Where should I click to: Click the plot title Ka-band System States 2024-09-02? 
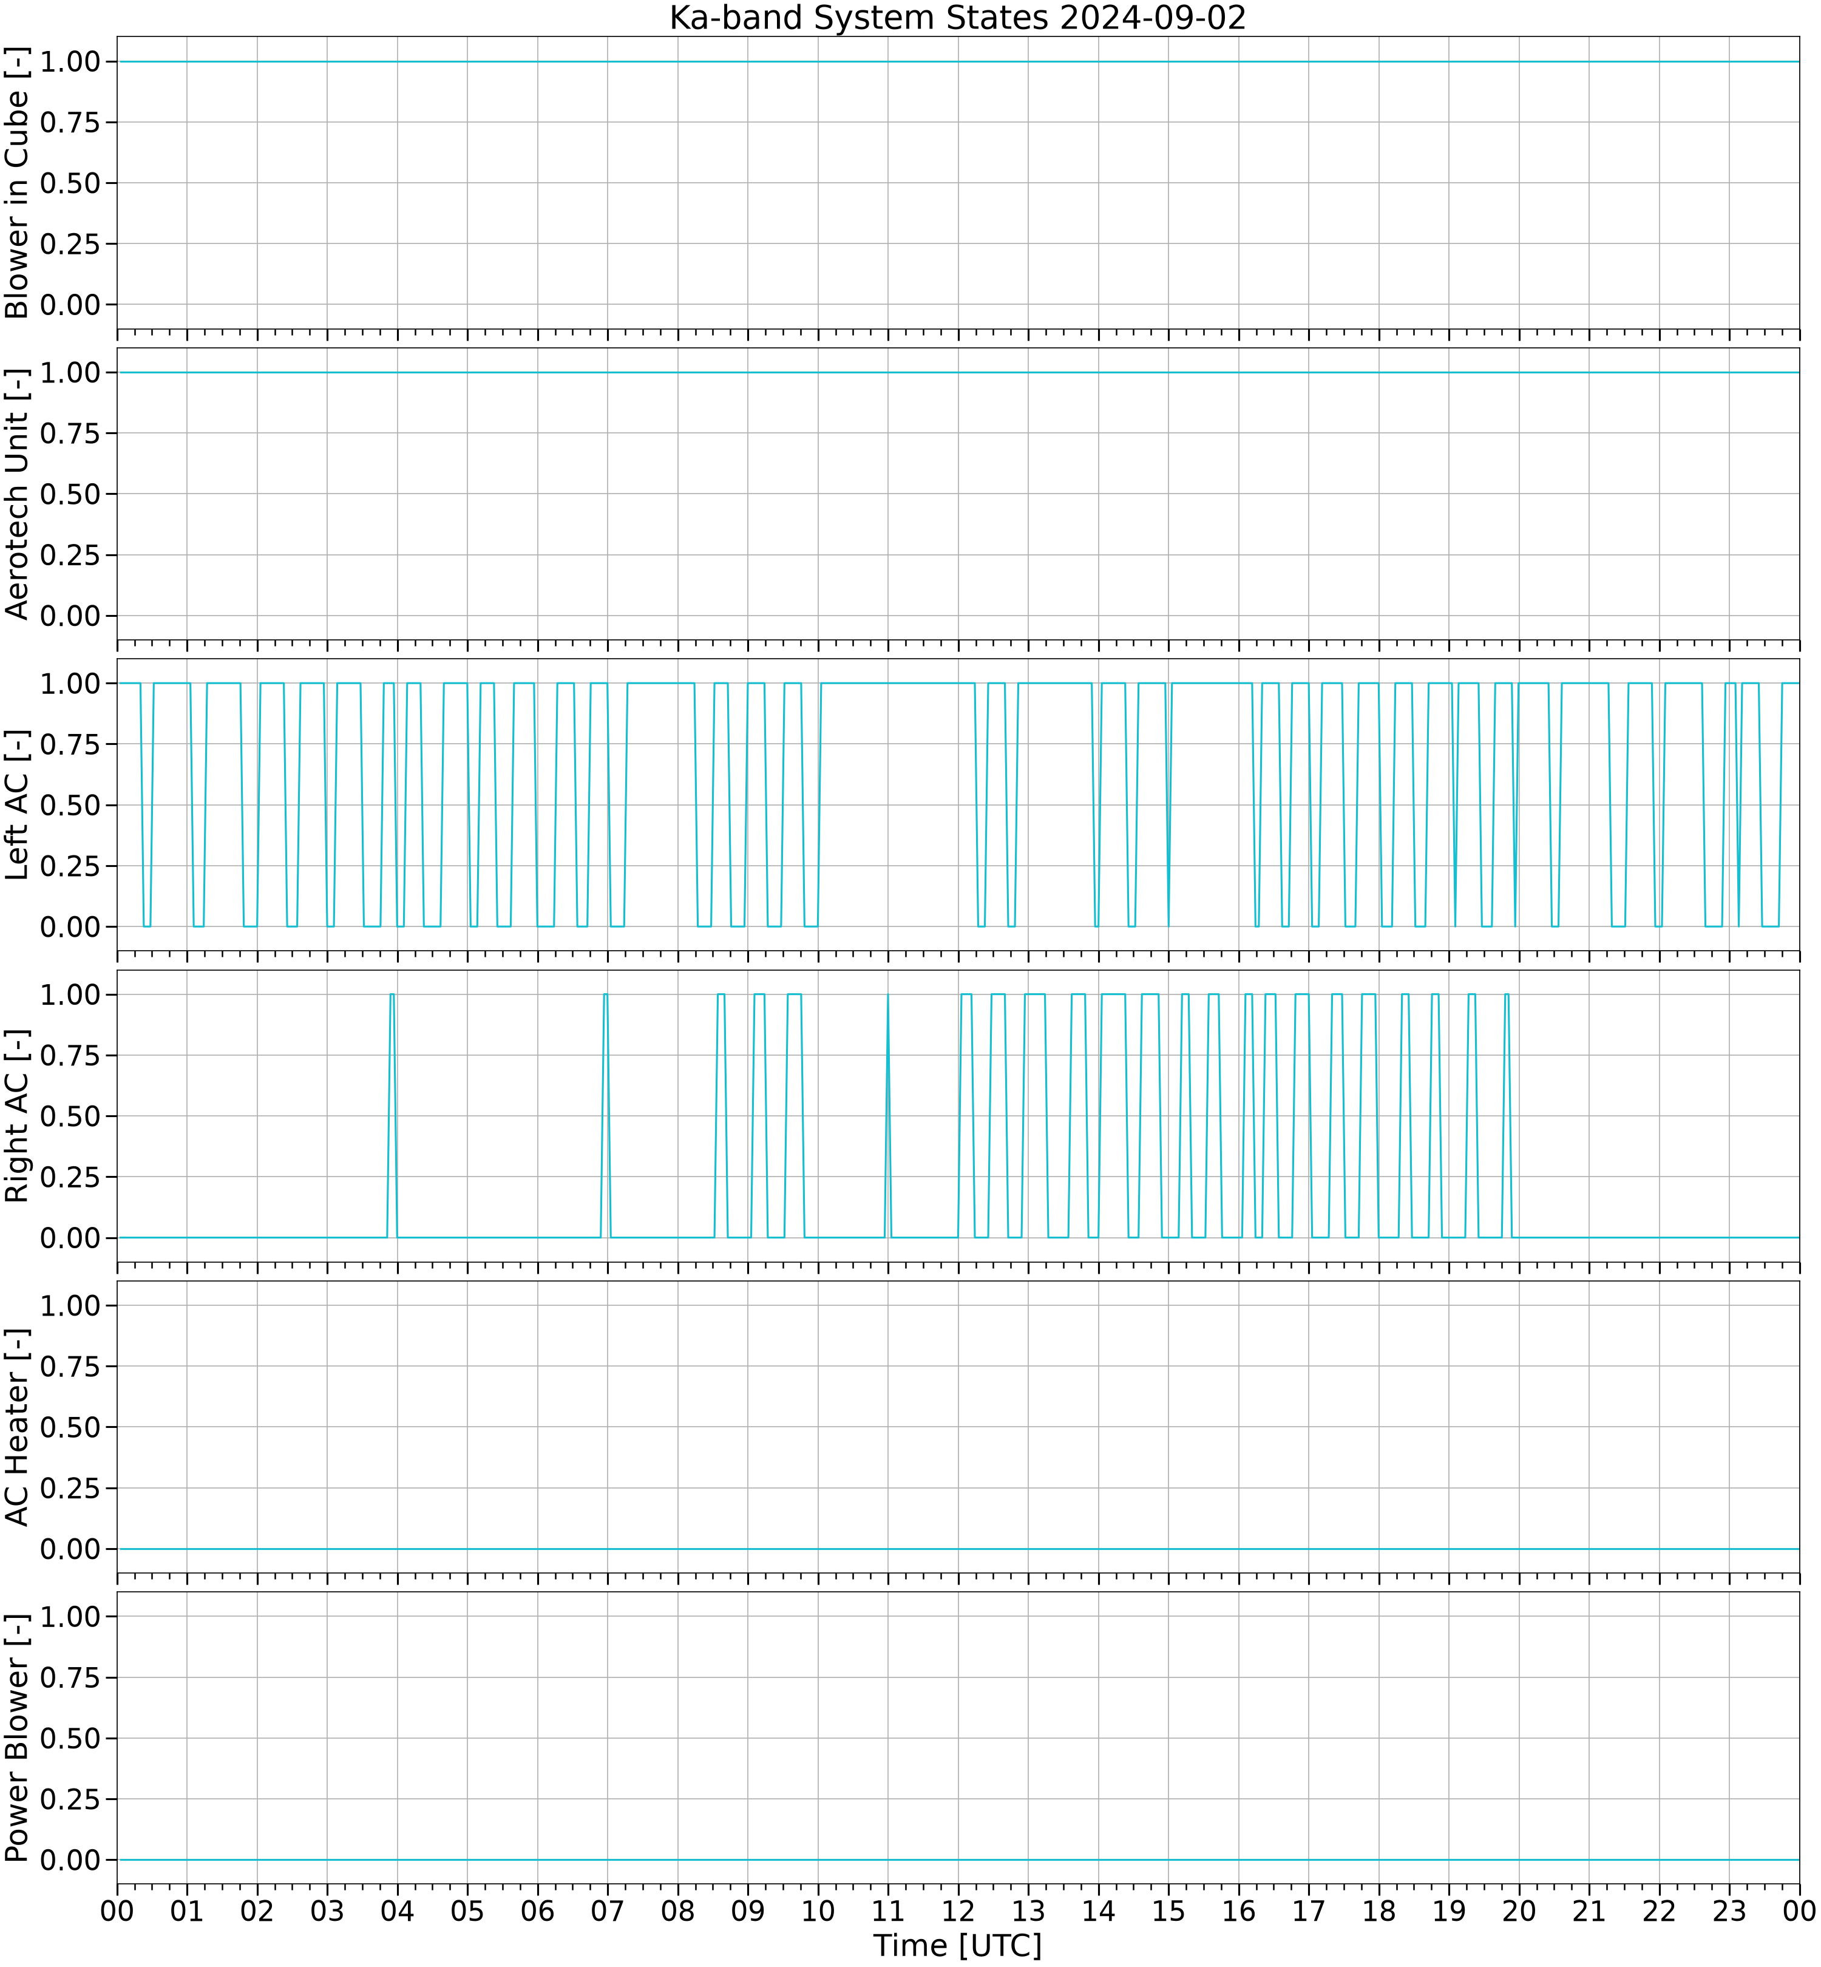957,18
